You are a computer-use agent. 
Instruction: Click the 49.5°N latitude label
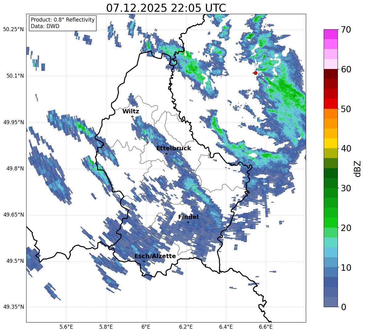(x=15, y=261)
